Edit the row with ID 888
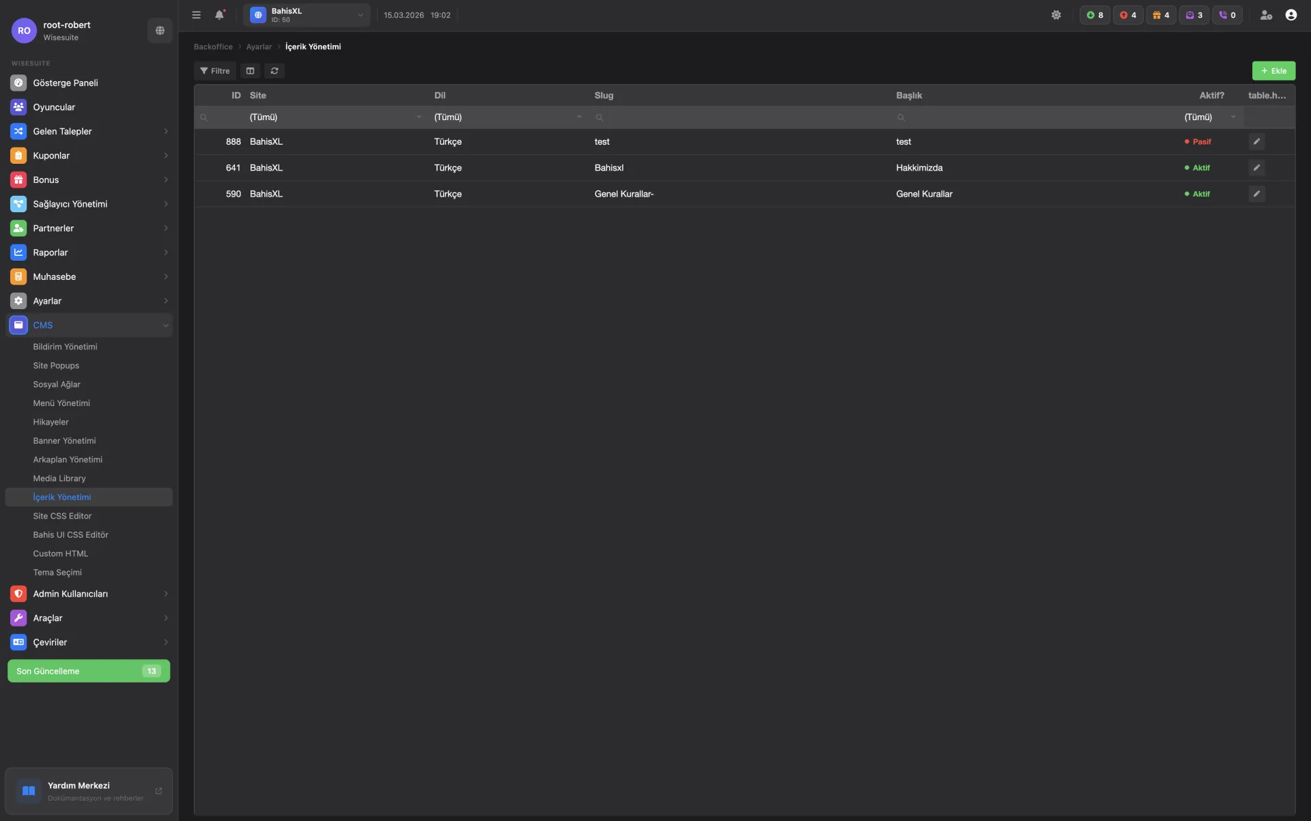 1256,142
